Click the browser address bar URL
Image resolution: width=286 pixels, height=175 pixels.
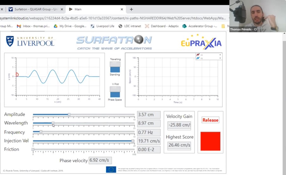[113, 18]
